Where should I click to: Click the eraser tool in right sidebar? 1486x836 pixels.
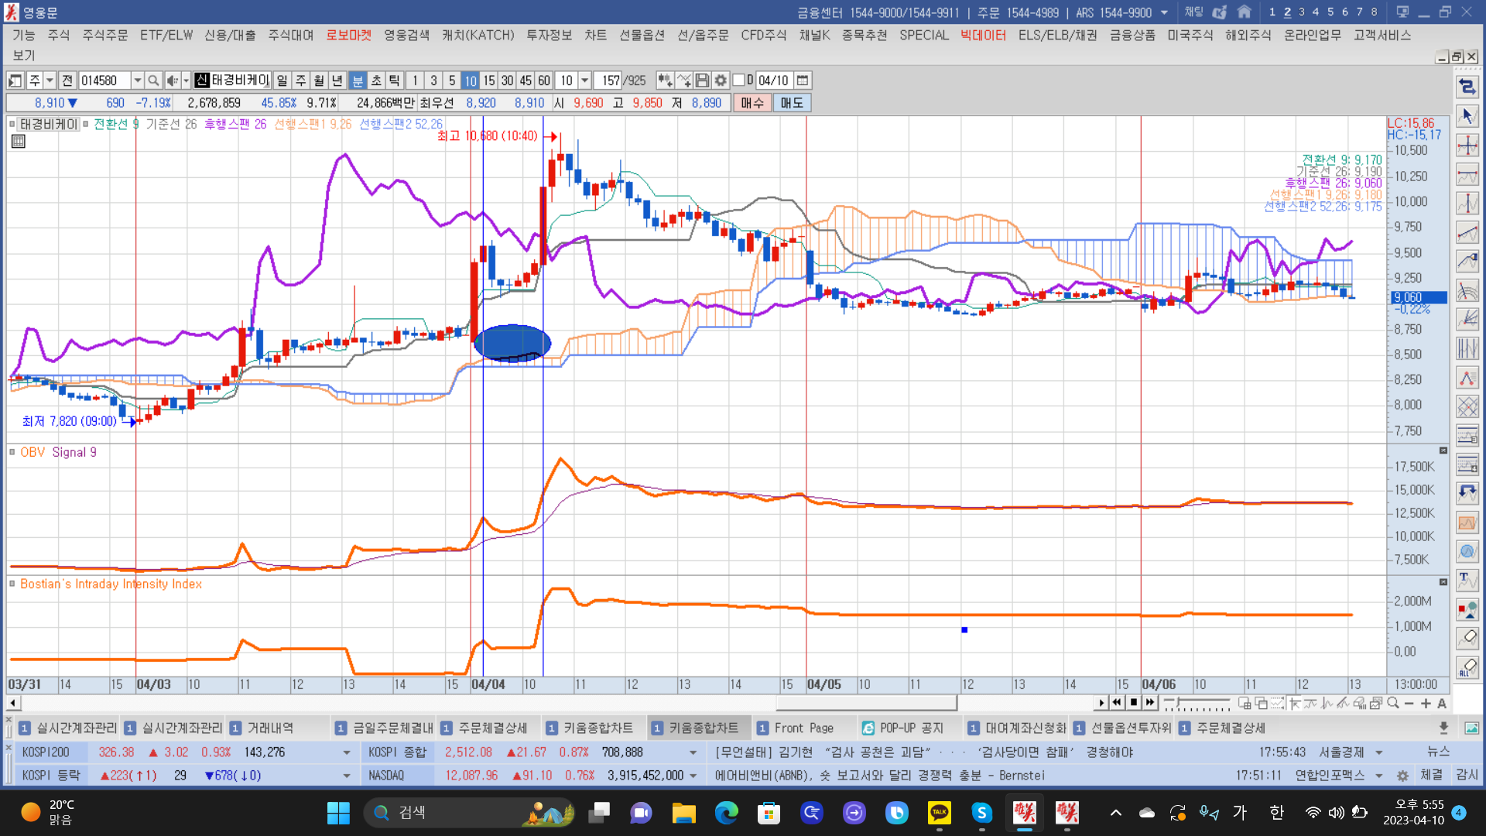(1467, 638)
